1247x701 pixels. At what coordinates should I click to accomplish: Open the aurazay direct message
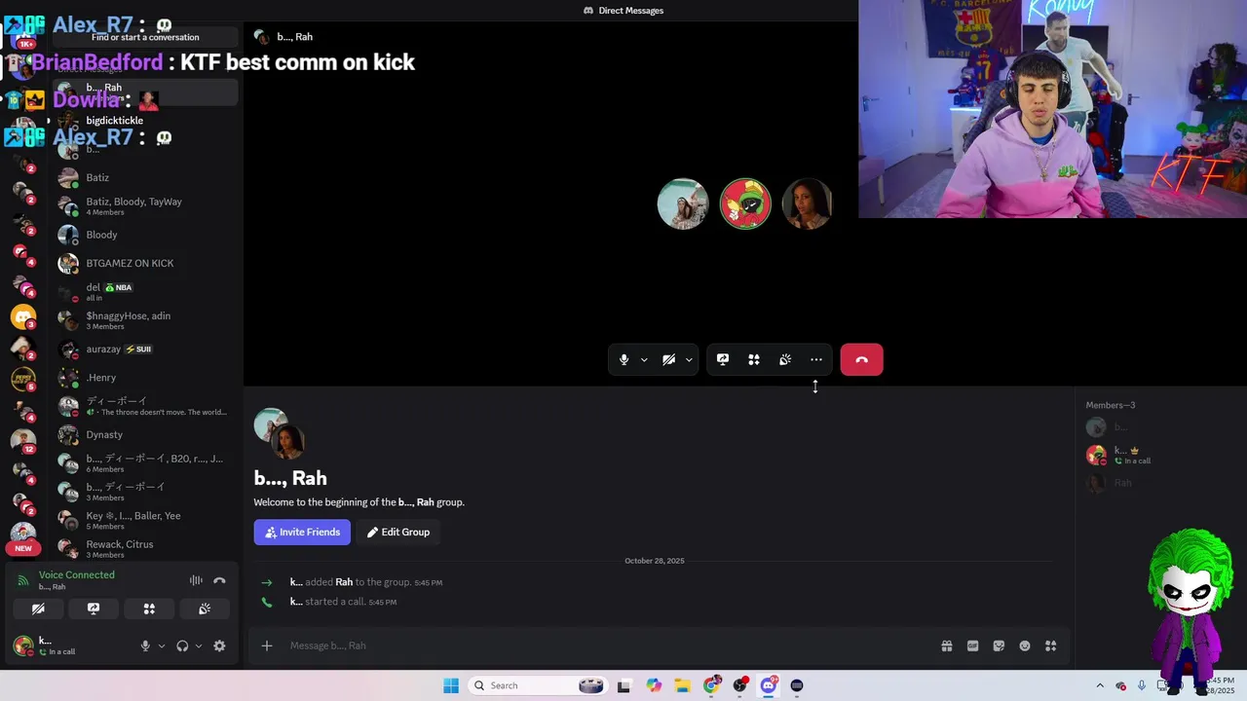tap(146, 349)
